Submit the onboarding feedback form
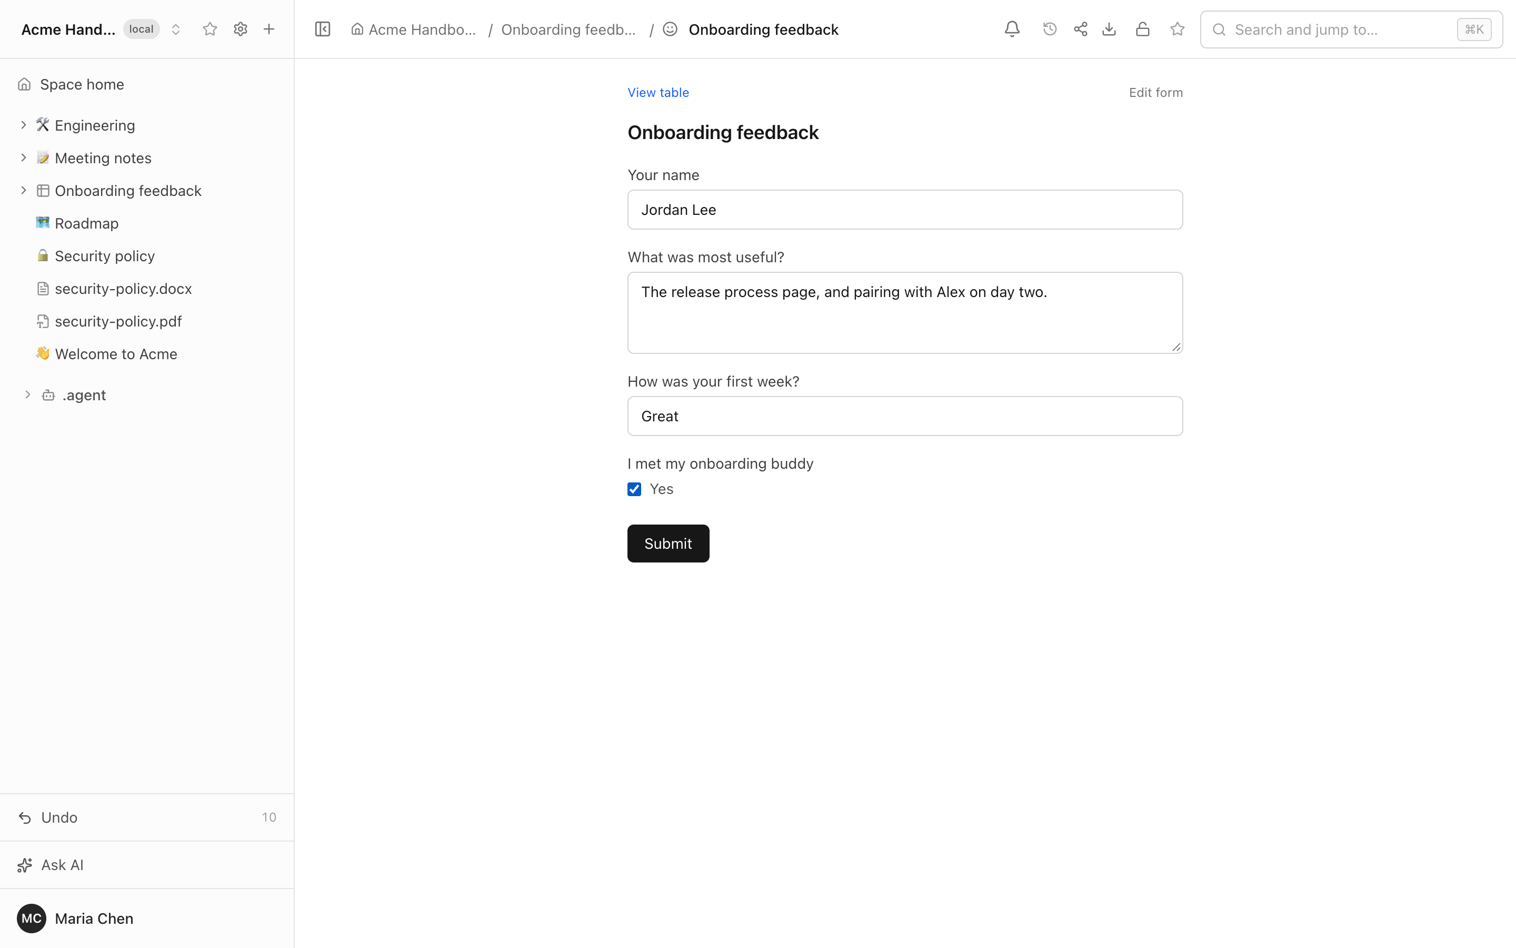 (x=669, y=544)
